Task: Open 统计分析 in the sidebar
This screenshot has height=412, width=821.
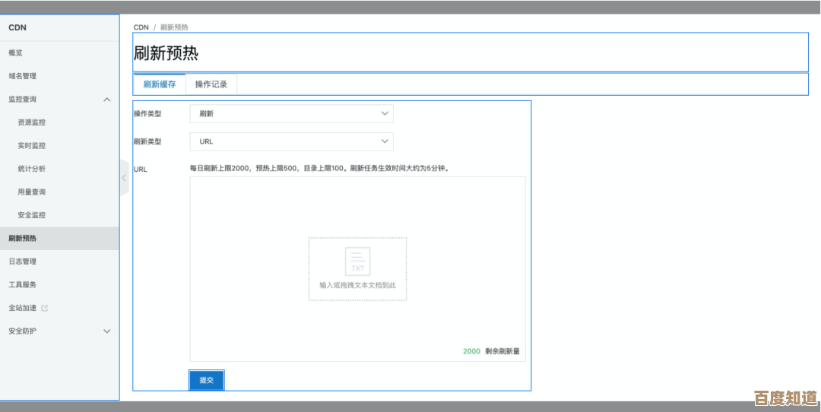Action: click(x=32, y=169)
